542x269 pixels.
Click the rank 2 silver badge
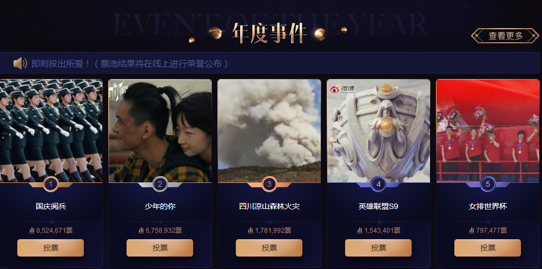160,184
